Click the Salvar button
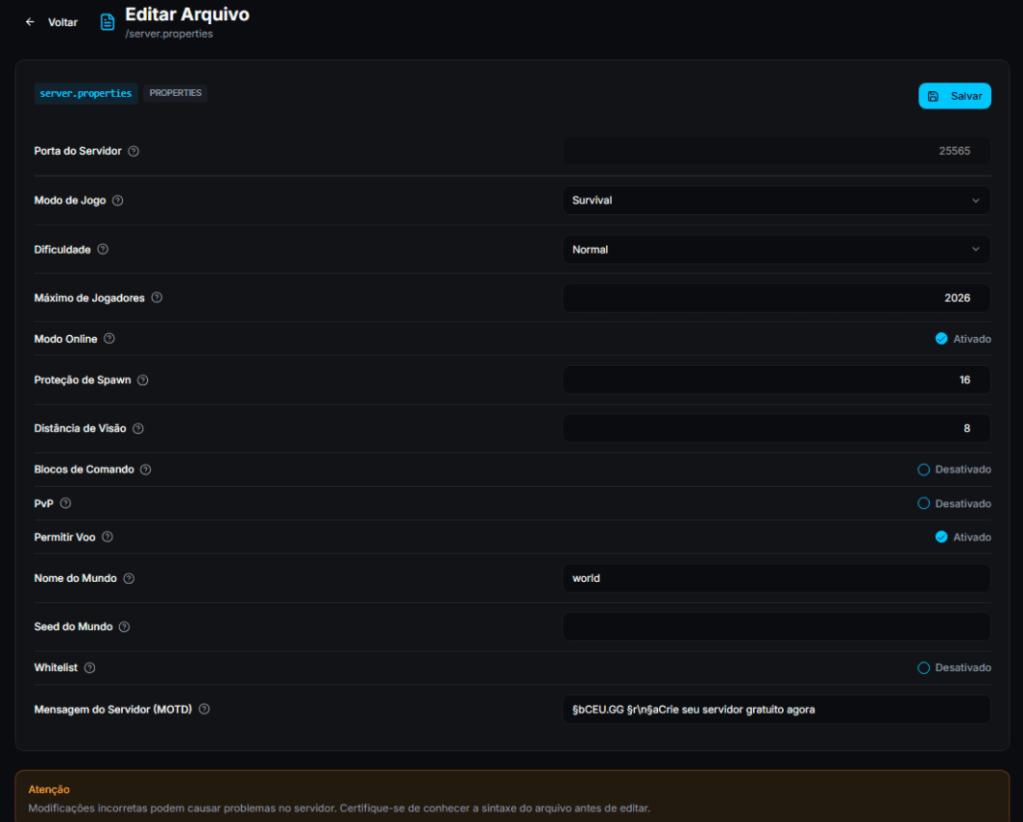The height and width of the screenshot is (822, 1023). tap(954, 96)
